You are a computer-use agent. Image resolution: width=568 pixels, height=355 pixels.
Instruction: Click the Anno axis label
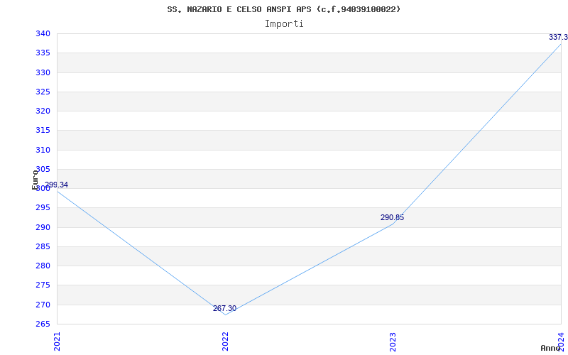tap(550, 348)
